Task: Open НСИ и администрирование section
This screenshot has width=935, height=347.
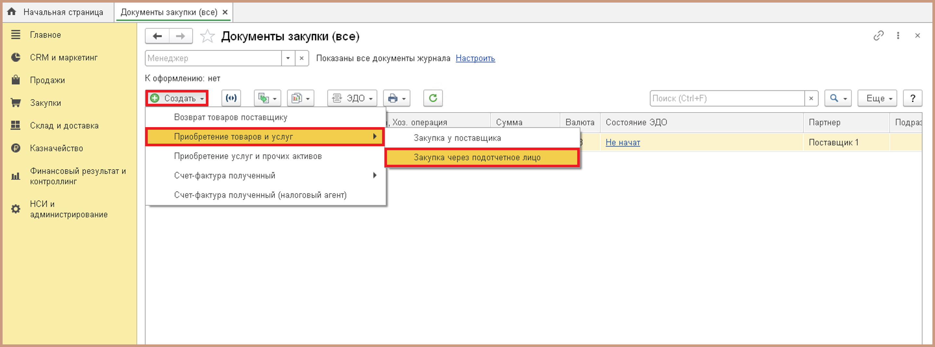Action: point(69,209)
